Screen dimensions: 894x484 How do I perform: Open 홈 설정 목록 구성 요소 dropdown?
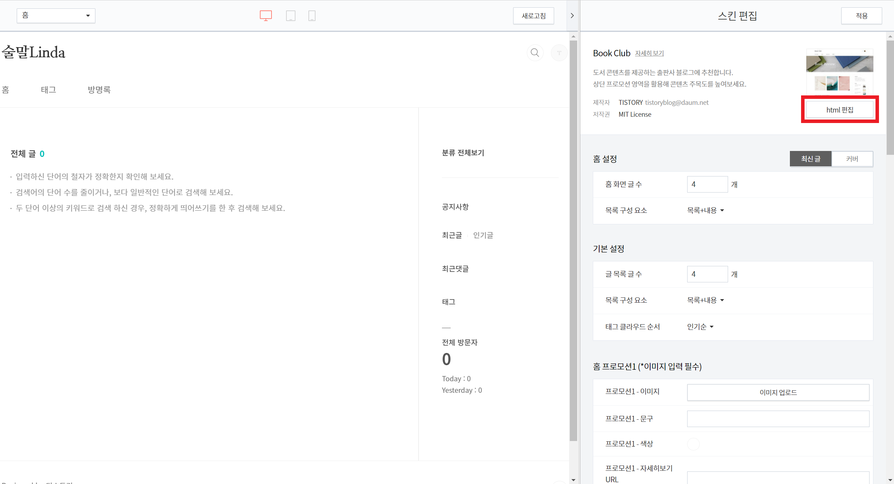705,210
